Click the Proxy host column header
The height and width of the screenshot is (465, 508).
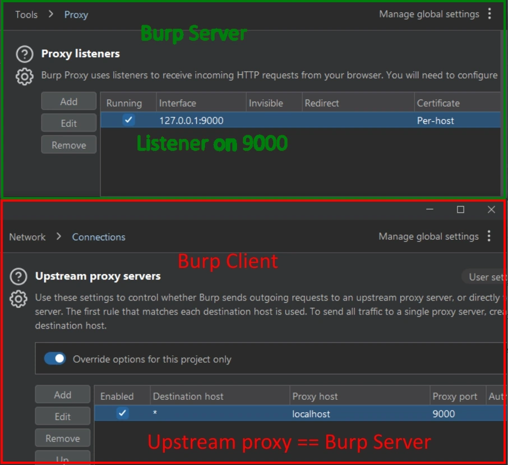[x=359, y=396]
